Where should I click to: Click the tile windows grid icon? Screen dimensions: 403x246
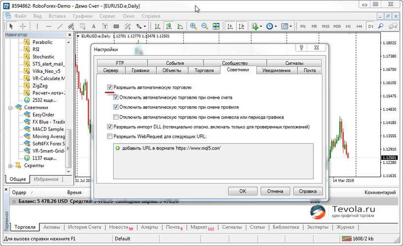click(216, 26)
